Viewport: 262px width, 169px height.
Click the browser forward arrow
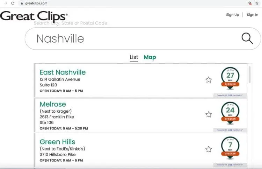(x=6, y=3)
